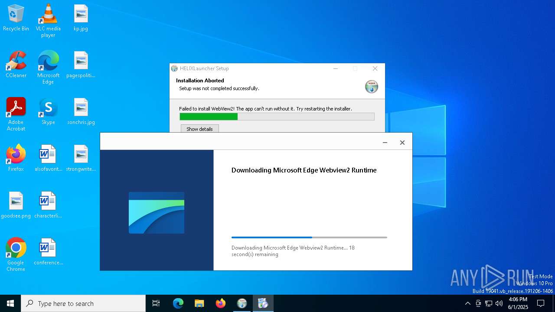Screen dimensions: 555x312
Task: Open Edge from the taskbar
Action: (x=178, y=303)
